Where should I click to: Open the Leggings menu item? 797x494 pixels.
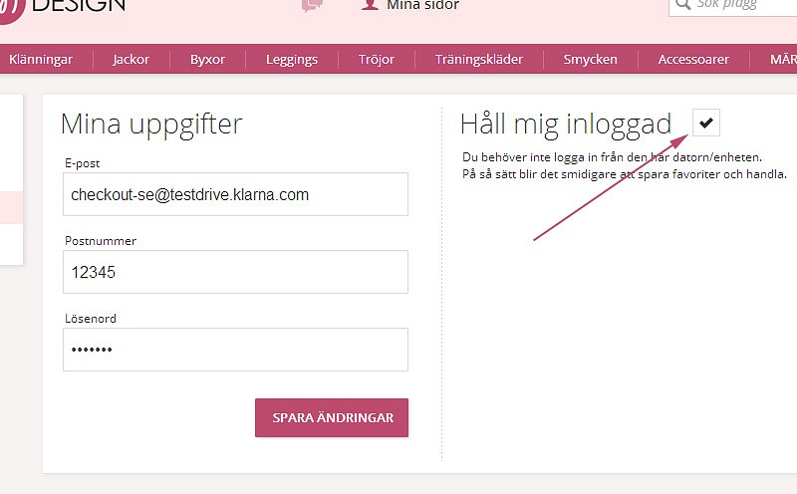[x=292, y=60]
